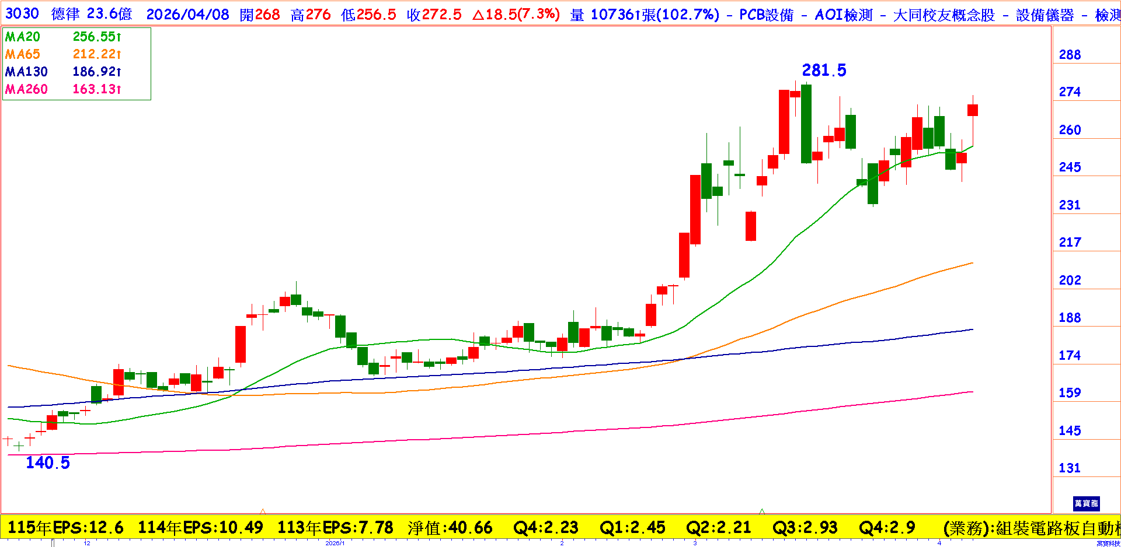The height and width of the screenshot is (547, 1121).
Task: Click the 淨值:40.66 entry in the info bar
Action: point(450,528)
